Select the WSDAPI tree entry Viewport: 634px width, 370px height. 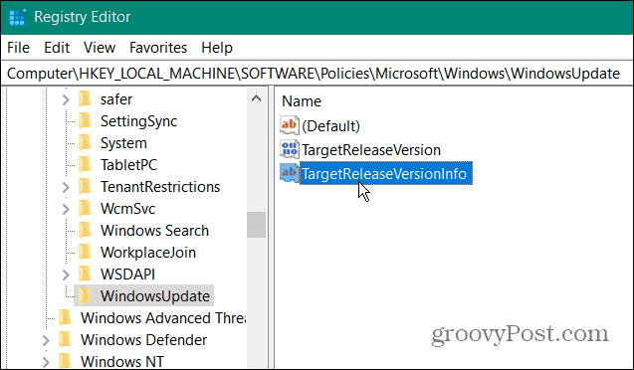point(127,274)
